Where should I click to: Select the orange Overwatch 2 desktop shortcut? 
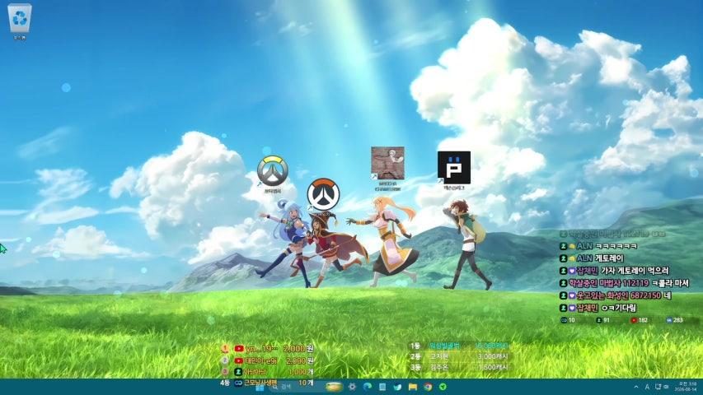click(x=323, y=195)
